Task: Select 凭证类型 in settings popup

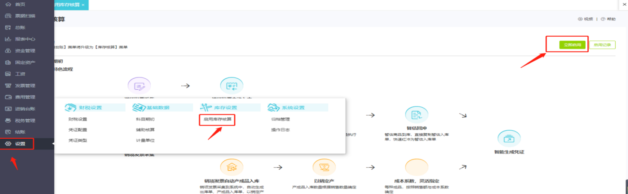Action: coord(78,140)
